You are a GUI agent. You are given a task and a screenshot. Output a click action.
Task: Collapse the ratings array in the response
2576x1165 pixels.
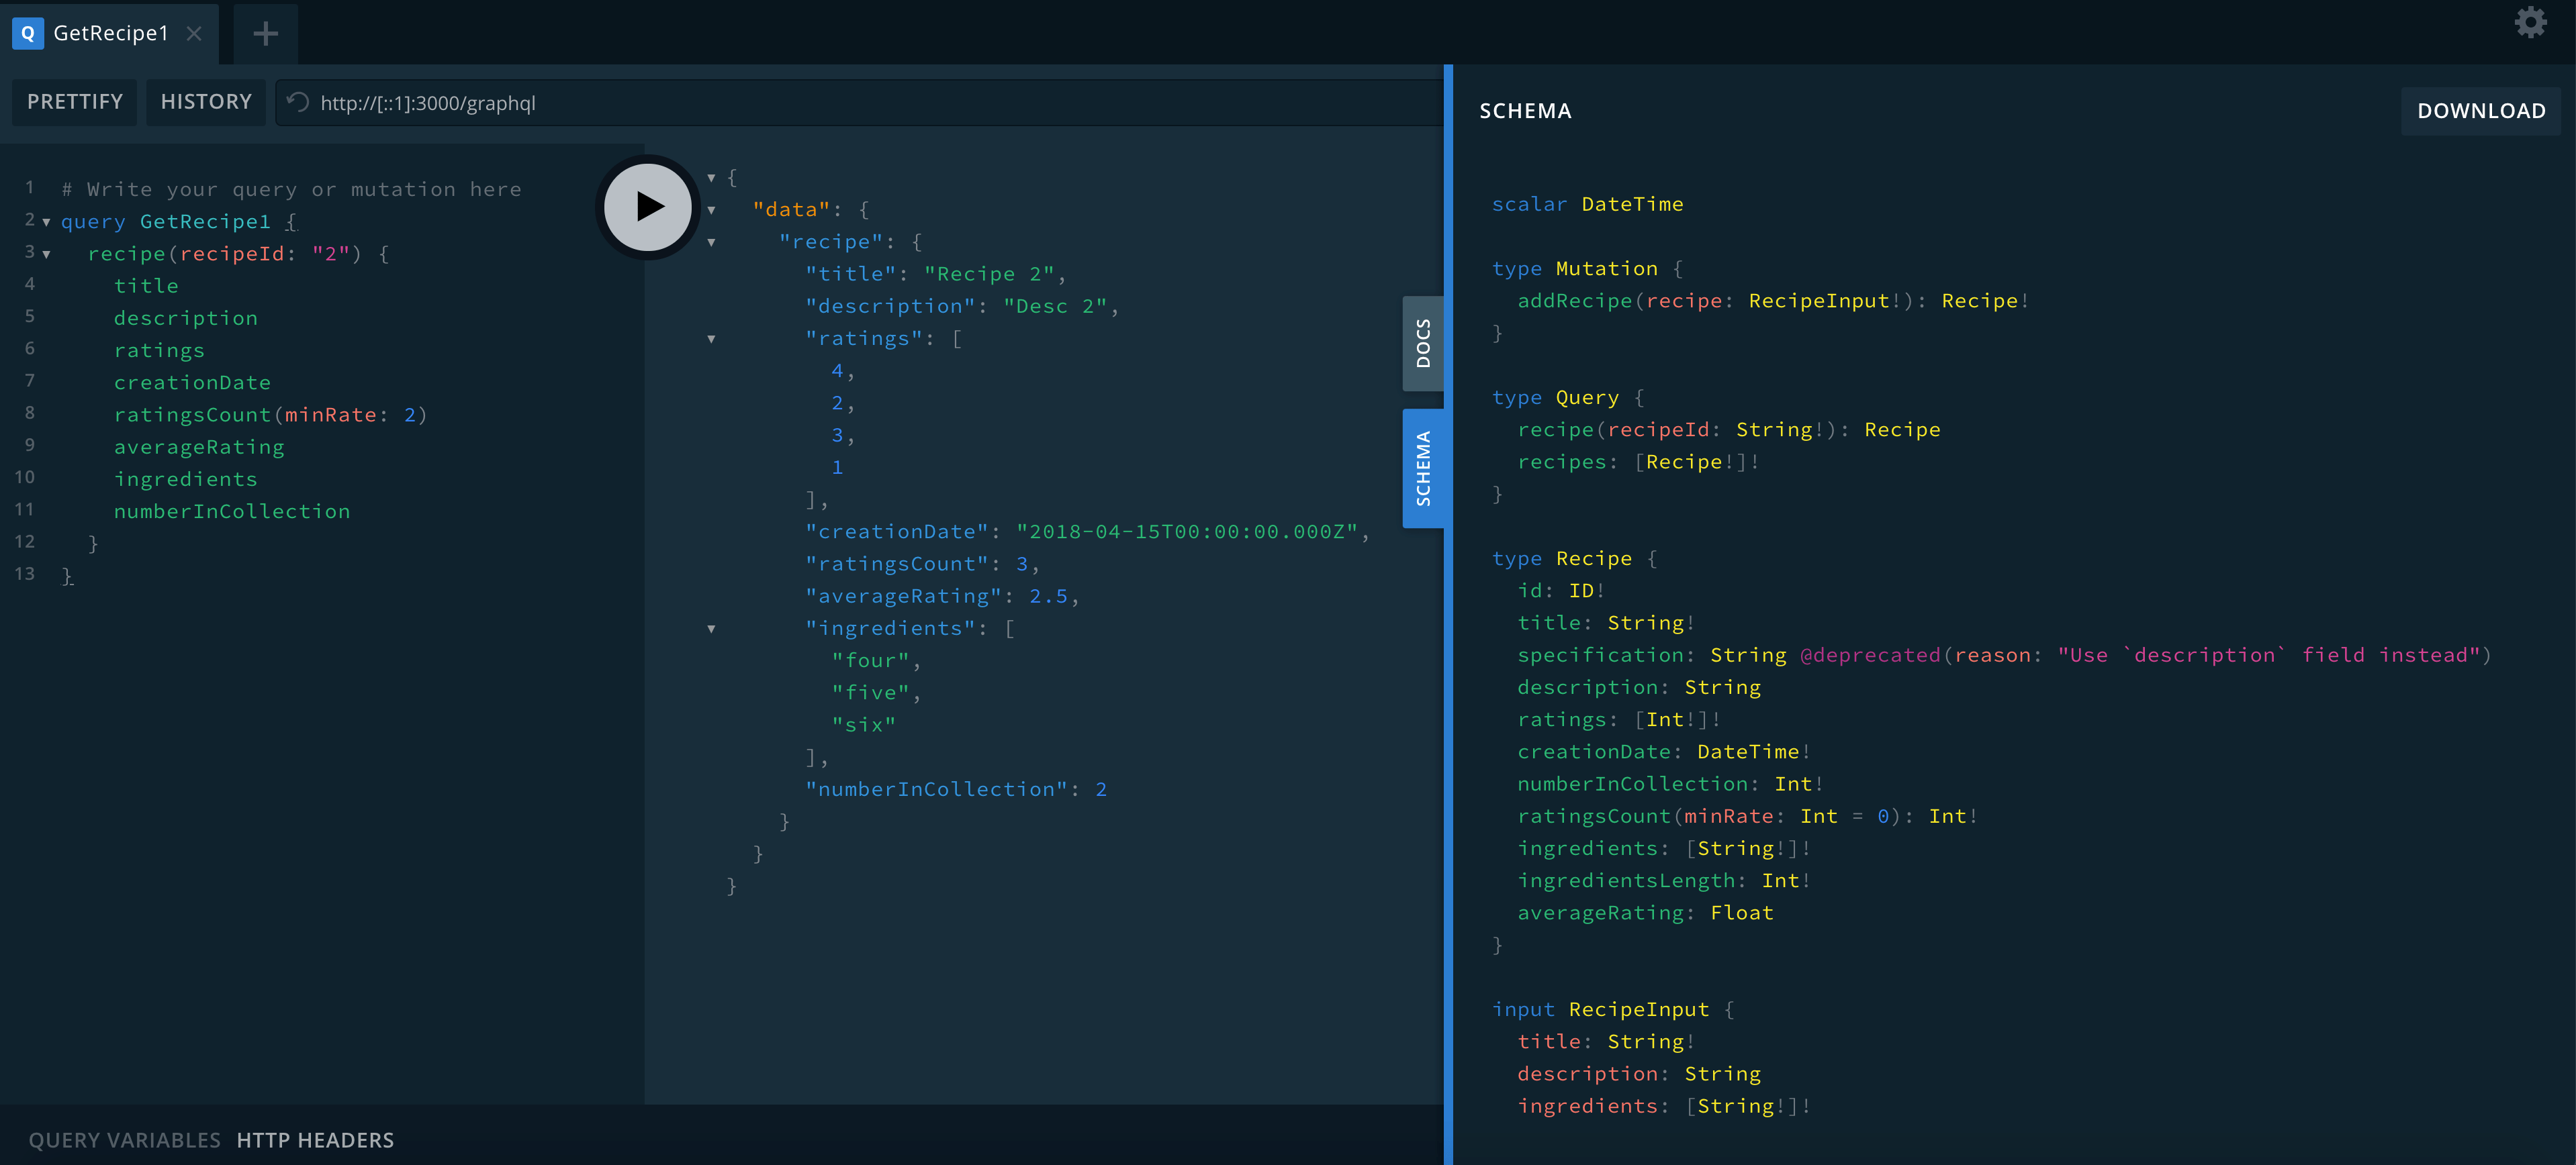click(711, 339)
